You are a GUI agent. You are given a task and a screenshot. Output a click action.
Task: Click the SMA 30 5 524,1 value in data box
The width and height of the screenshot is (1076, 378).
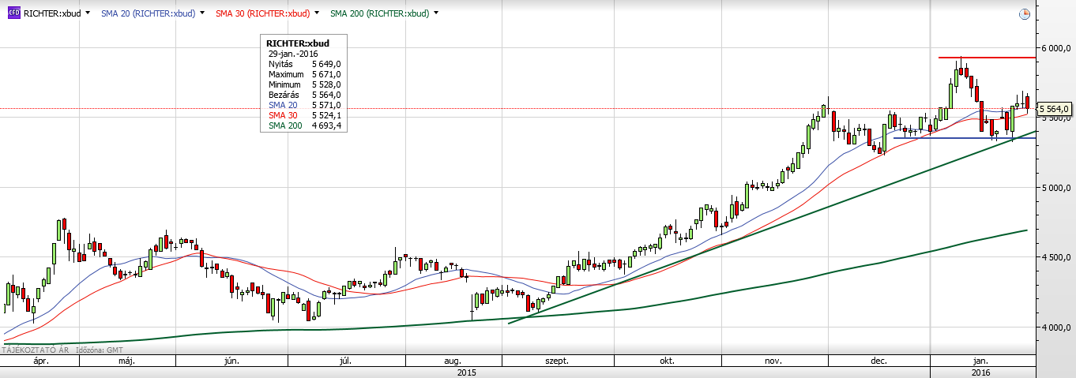[x=326, y=115]
